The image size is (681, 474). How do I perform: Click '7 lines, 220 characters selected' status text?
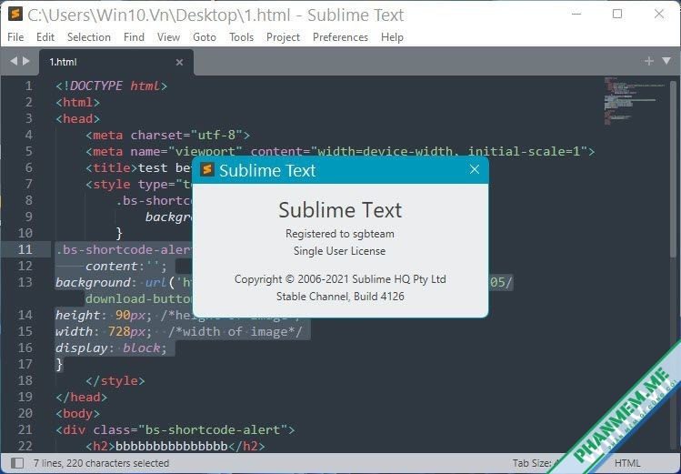tap(101, 463)
